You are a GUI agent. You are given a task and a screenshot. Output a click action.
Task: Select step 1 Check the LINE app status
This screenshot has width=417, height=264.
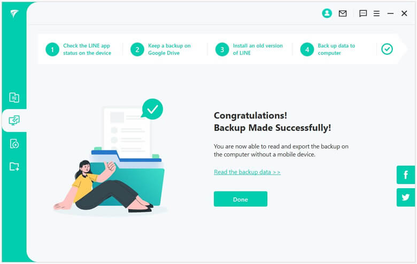coord(79,49)
